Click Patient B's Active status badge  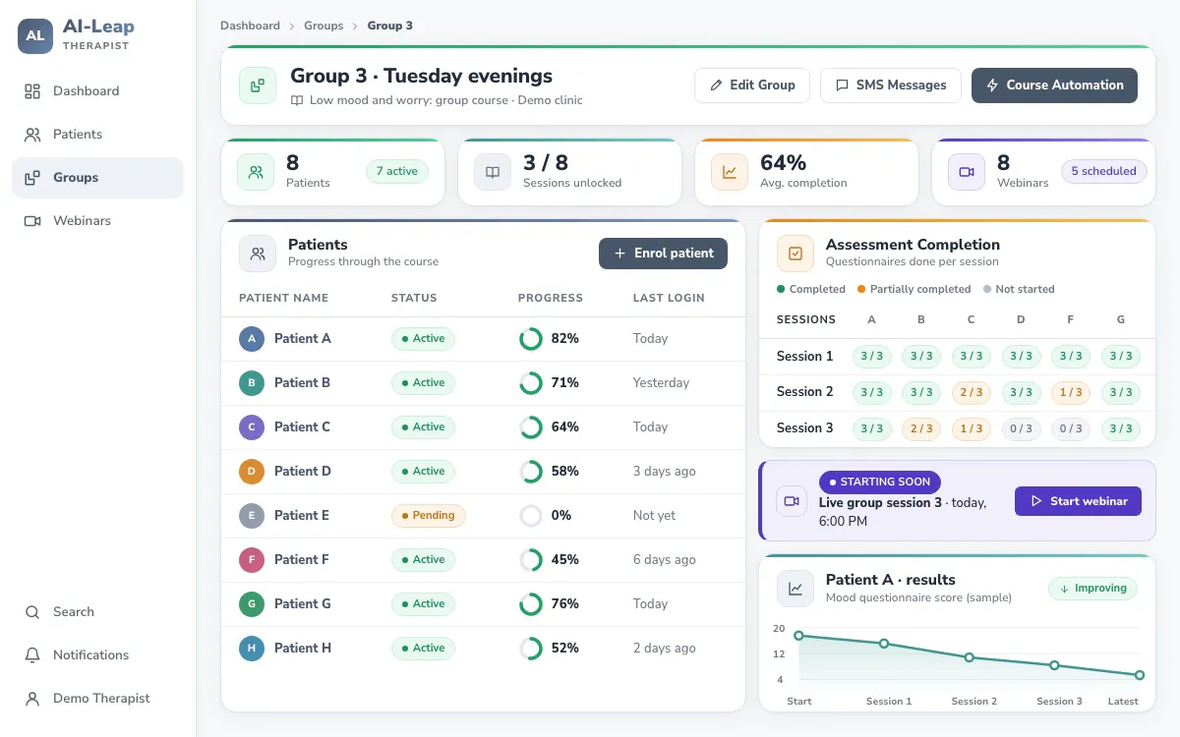click(x=423, y=383)
